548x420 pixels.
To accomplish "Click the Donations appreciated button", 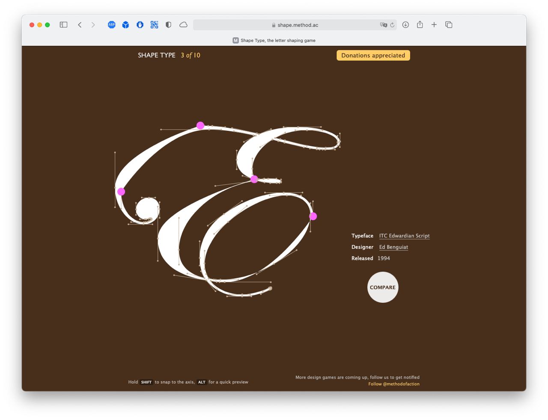I will pos(373,55).
